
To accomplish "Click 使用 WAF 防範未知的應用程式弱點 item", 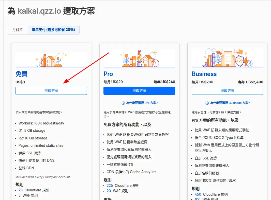I will click(x=222, y=130).
